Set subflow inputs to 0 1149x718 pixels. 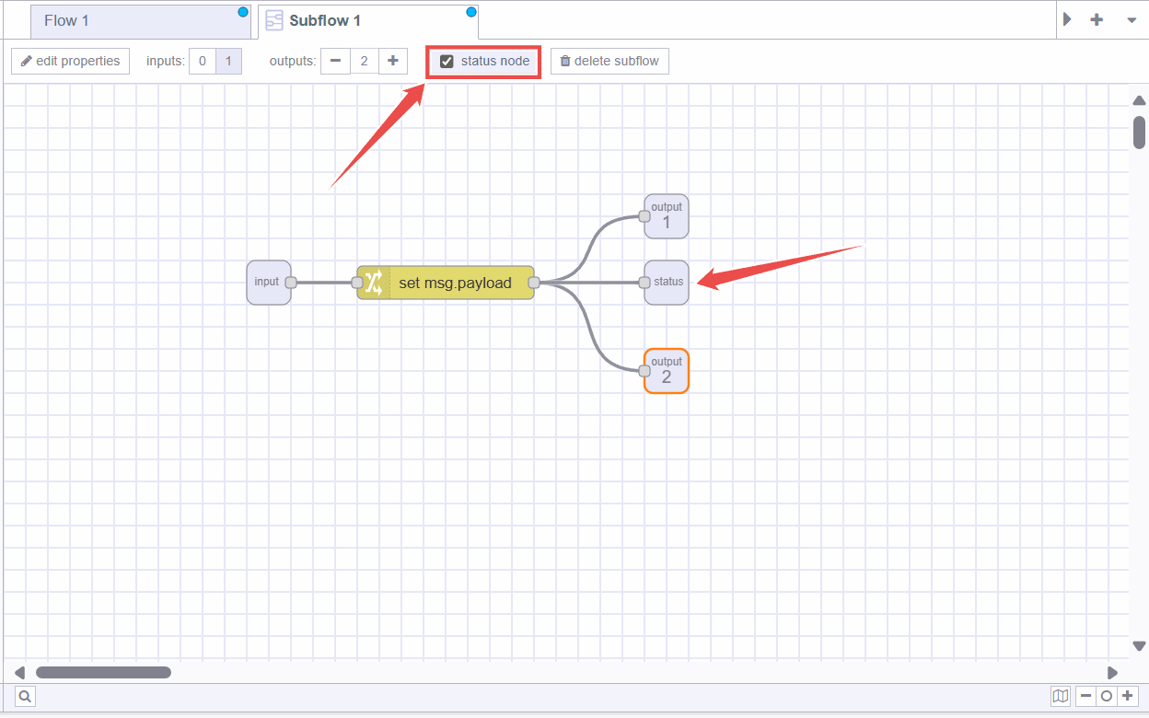click(202, 61)
